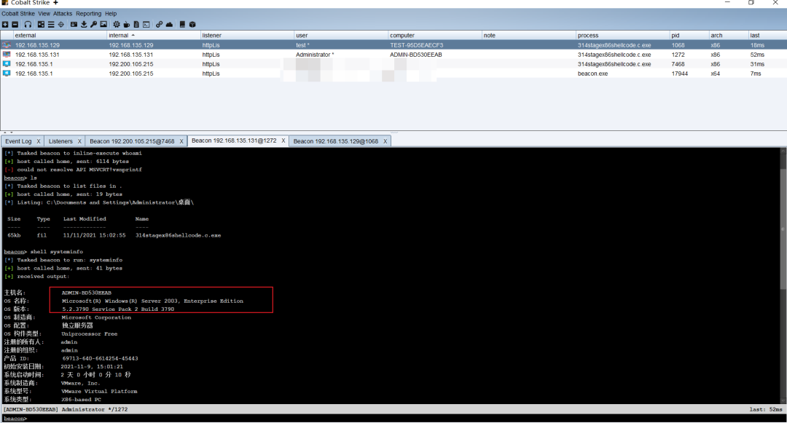Image resolution: width=787 pixels, height=423 pixels.
Task: Open Listeners via the headphones icon
Action: (28, 24)
